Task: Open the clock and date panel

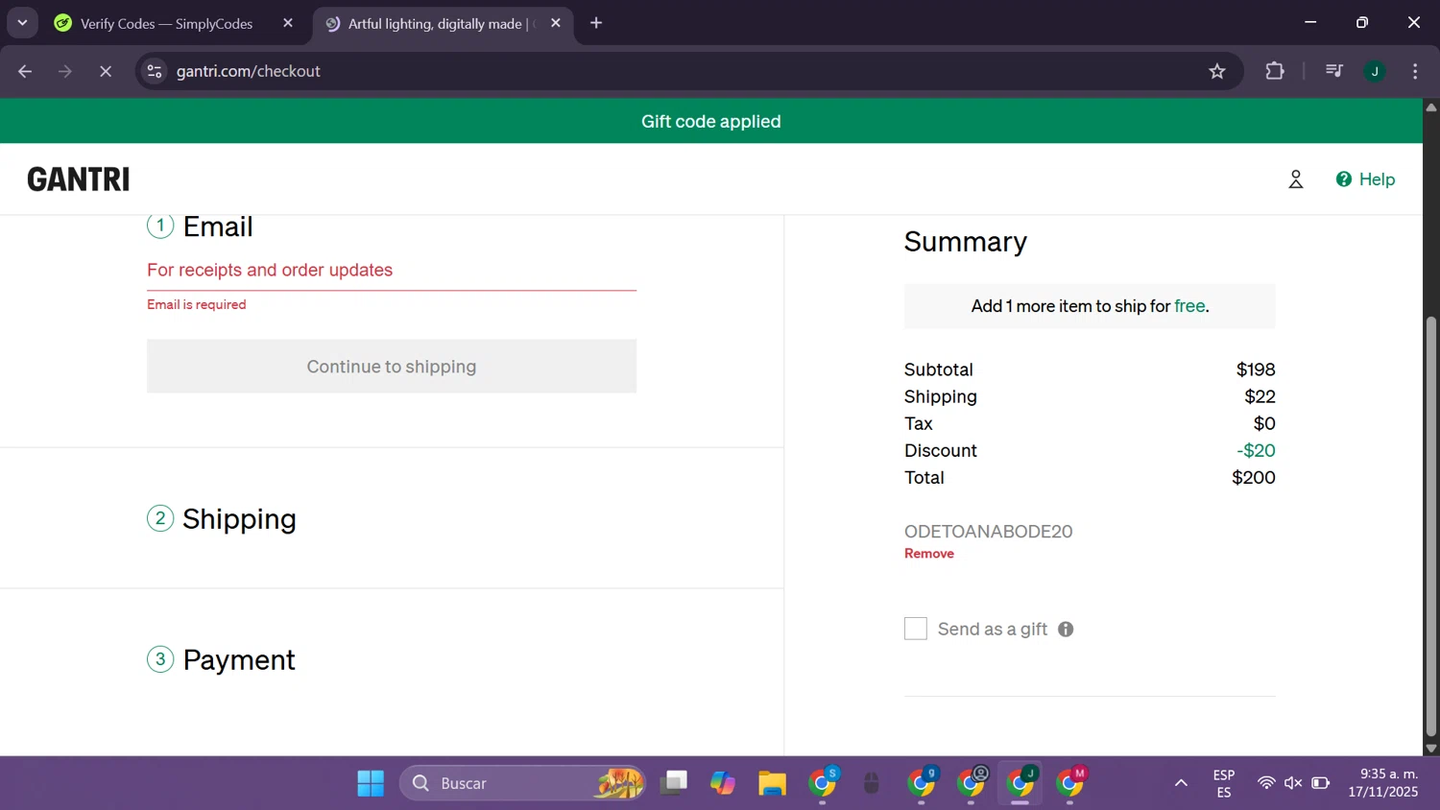Action: [x=1382, y=783]
